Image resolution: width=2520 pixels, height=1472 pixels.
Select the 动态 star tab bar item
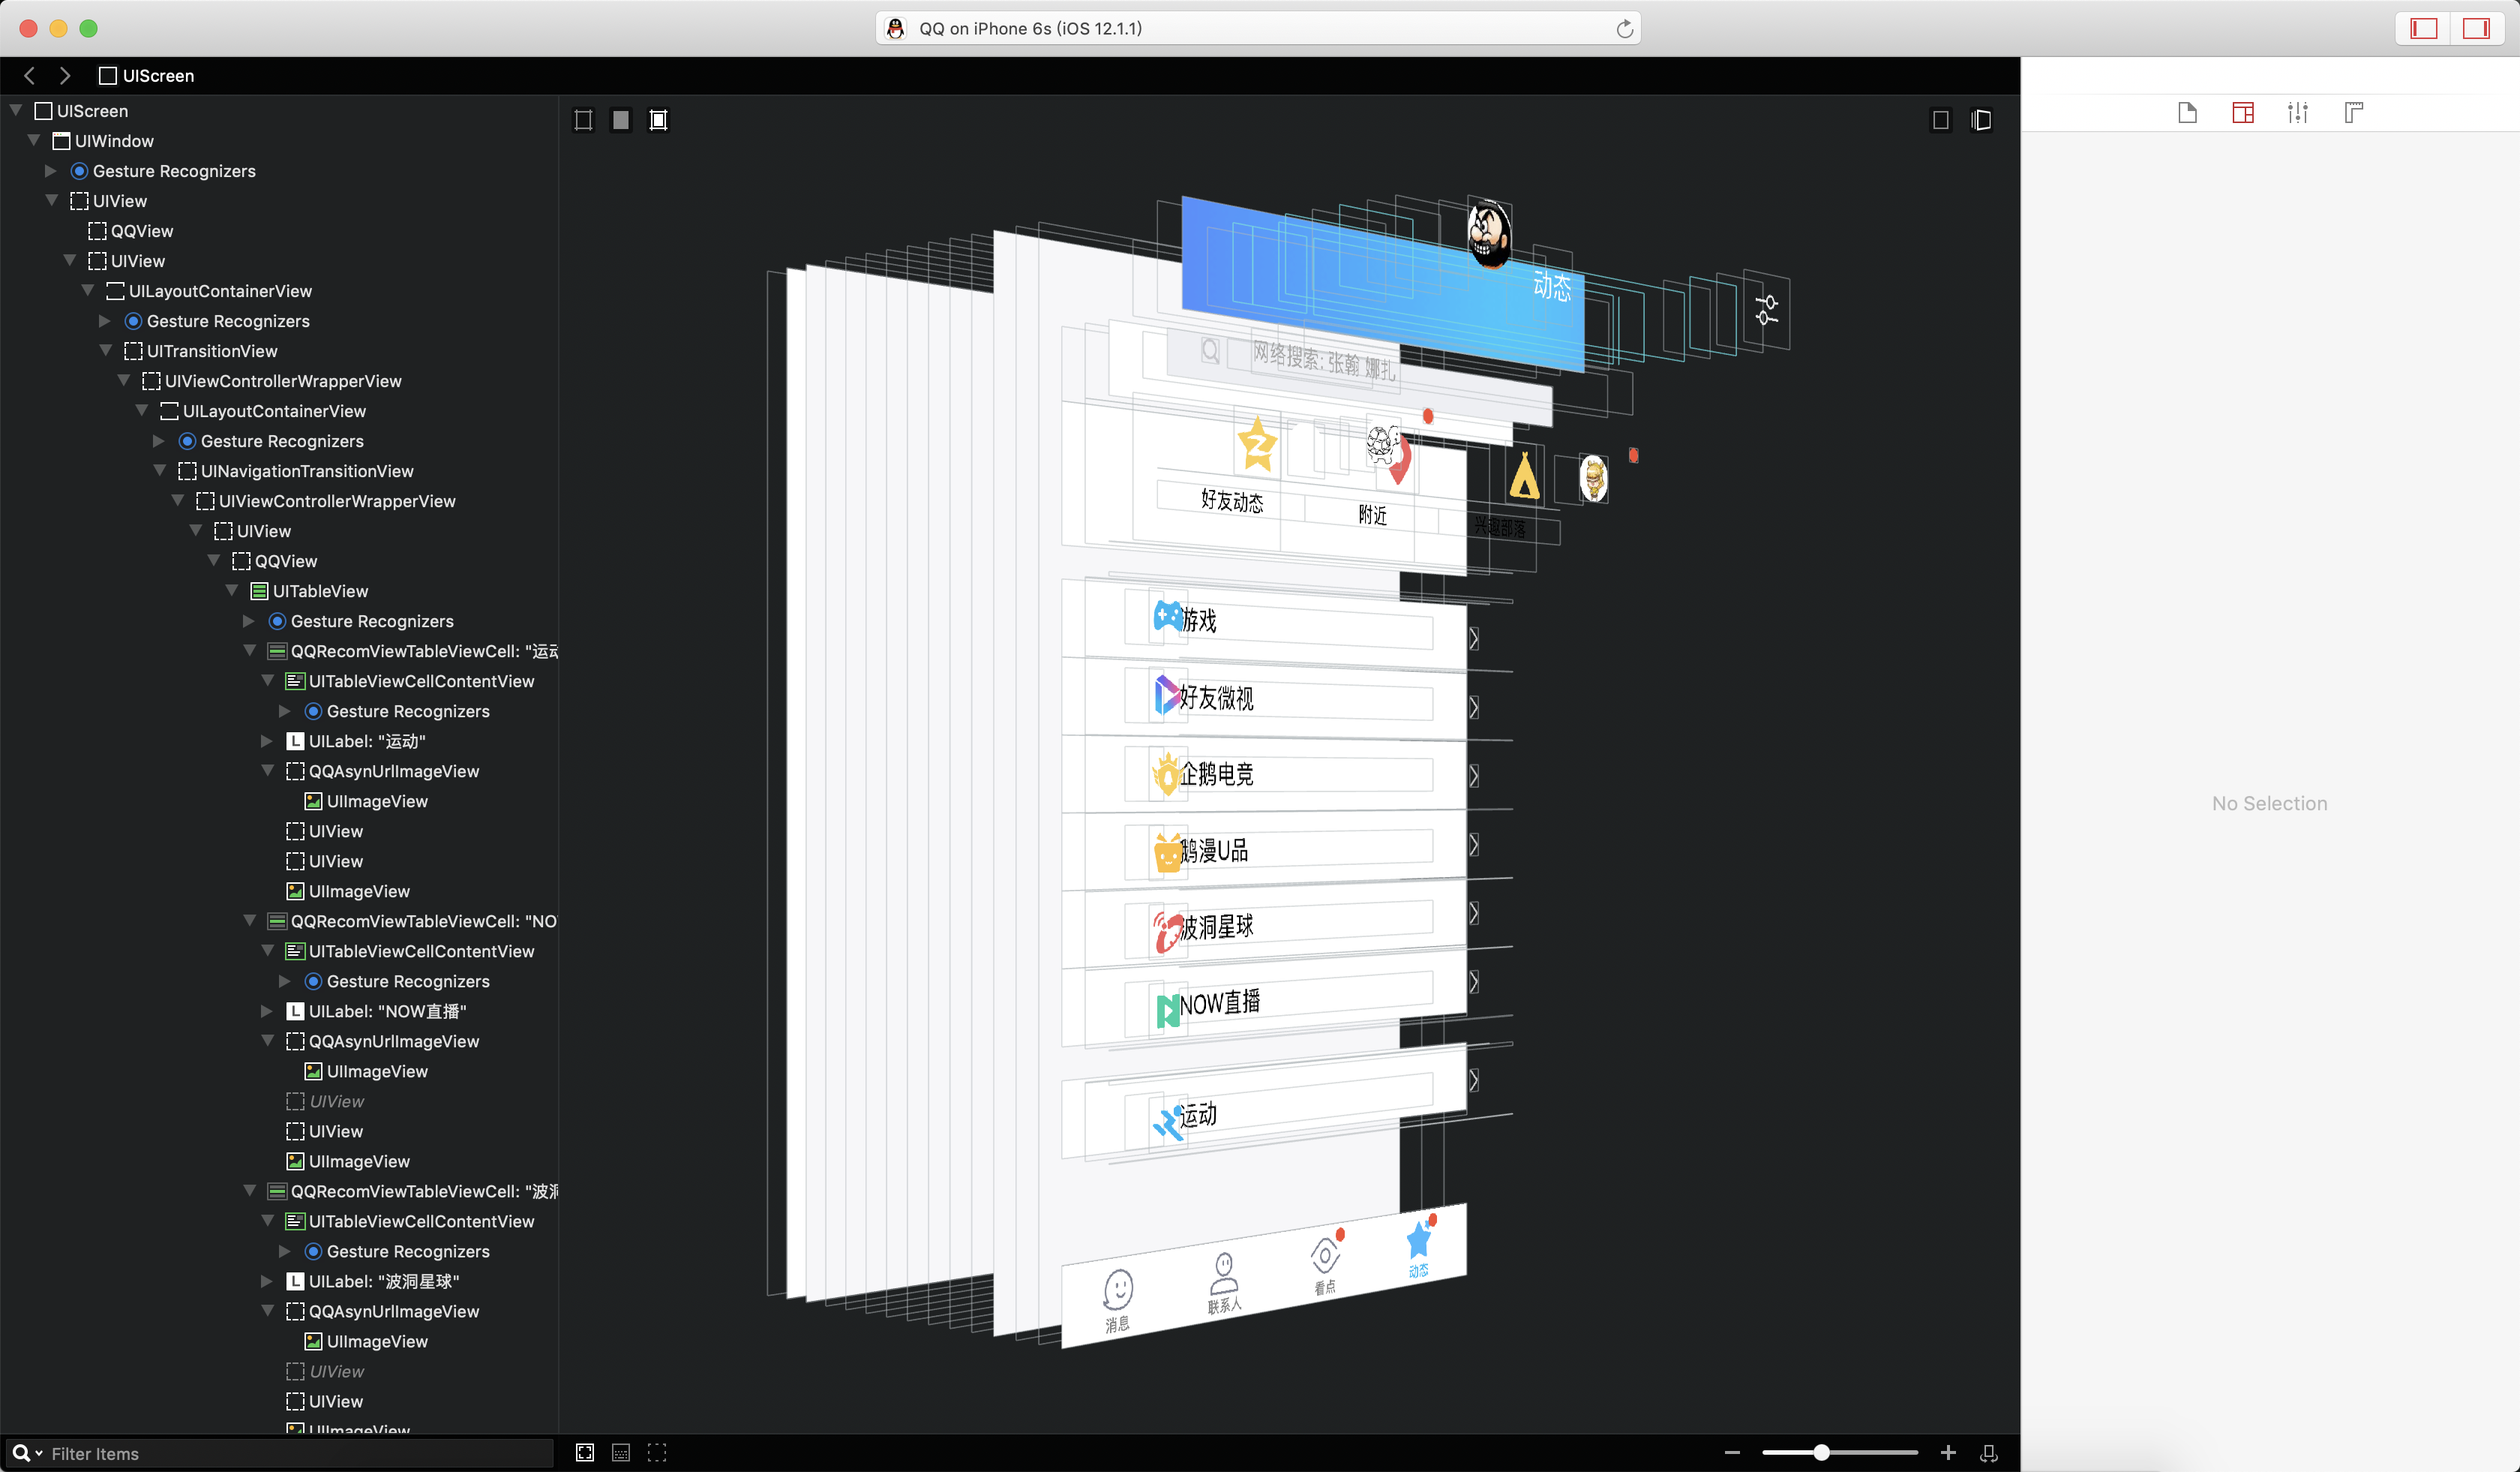tap(1420, 1247)
